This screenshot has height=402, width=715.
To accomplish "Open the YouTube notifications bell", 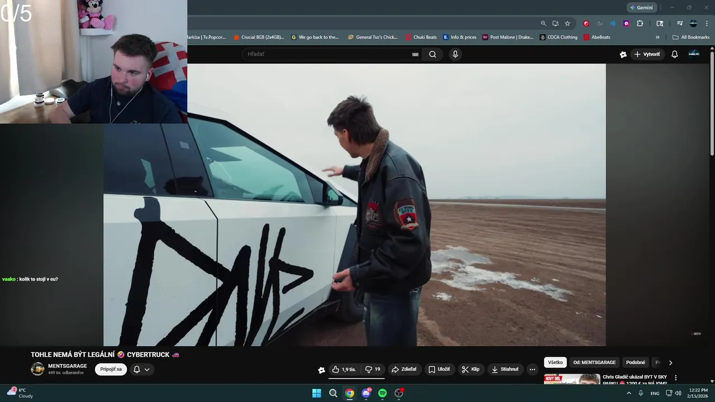I will click(x=675, y=54).
